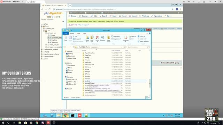The image size is (223, 125).
Task: Click the Search resources input field
Action: tap(138, 47)
